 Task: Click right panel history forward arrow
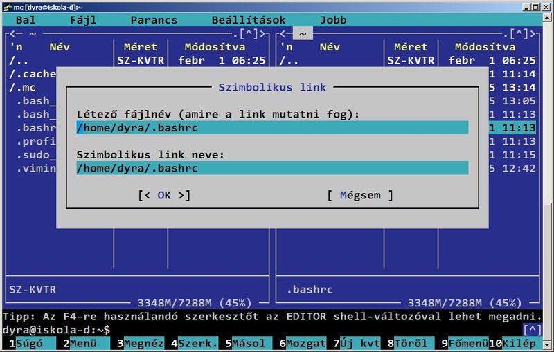coord(533,34)
